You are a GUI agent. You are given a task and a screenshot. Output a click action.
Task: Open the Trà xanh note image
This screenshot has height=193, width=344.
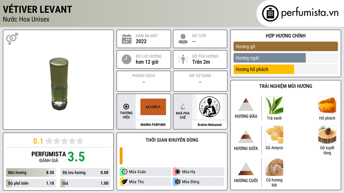pos(274,105)
